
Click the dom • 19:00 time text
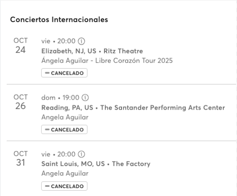pyautogui.click(x=60, y=98)
